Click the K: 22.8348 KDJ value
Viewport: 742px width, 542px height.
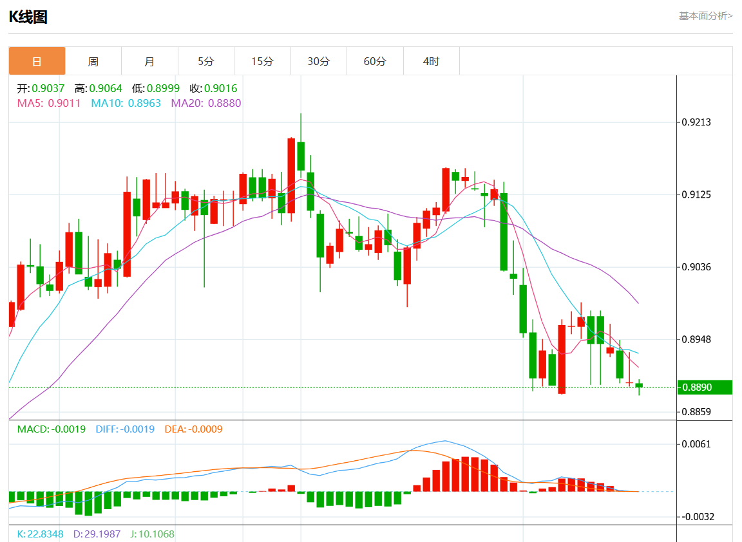pyautogui.click(x=40, y=534)
